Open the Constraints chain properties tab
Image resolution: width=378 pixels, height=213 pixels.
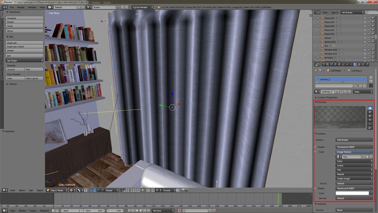(343, 64)
